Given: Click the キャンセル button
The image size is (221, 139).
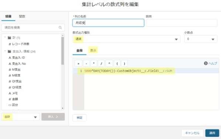Looking at the screenshot, I should (x=192, y=133).
